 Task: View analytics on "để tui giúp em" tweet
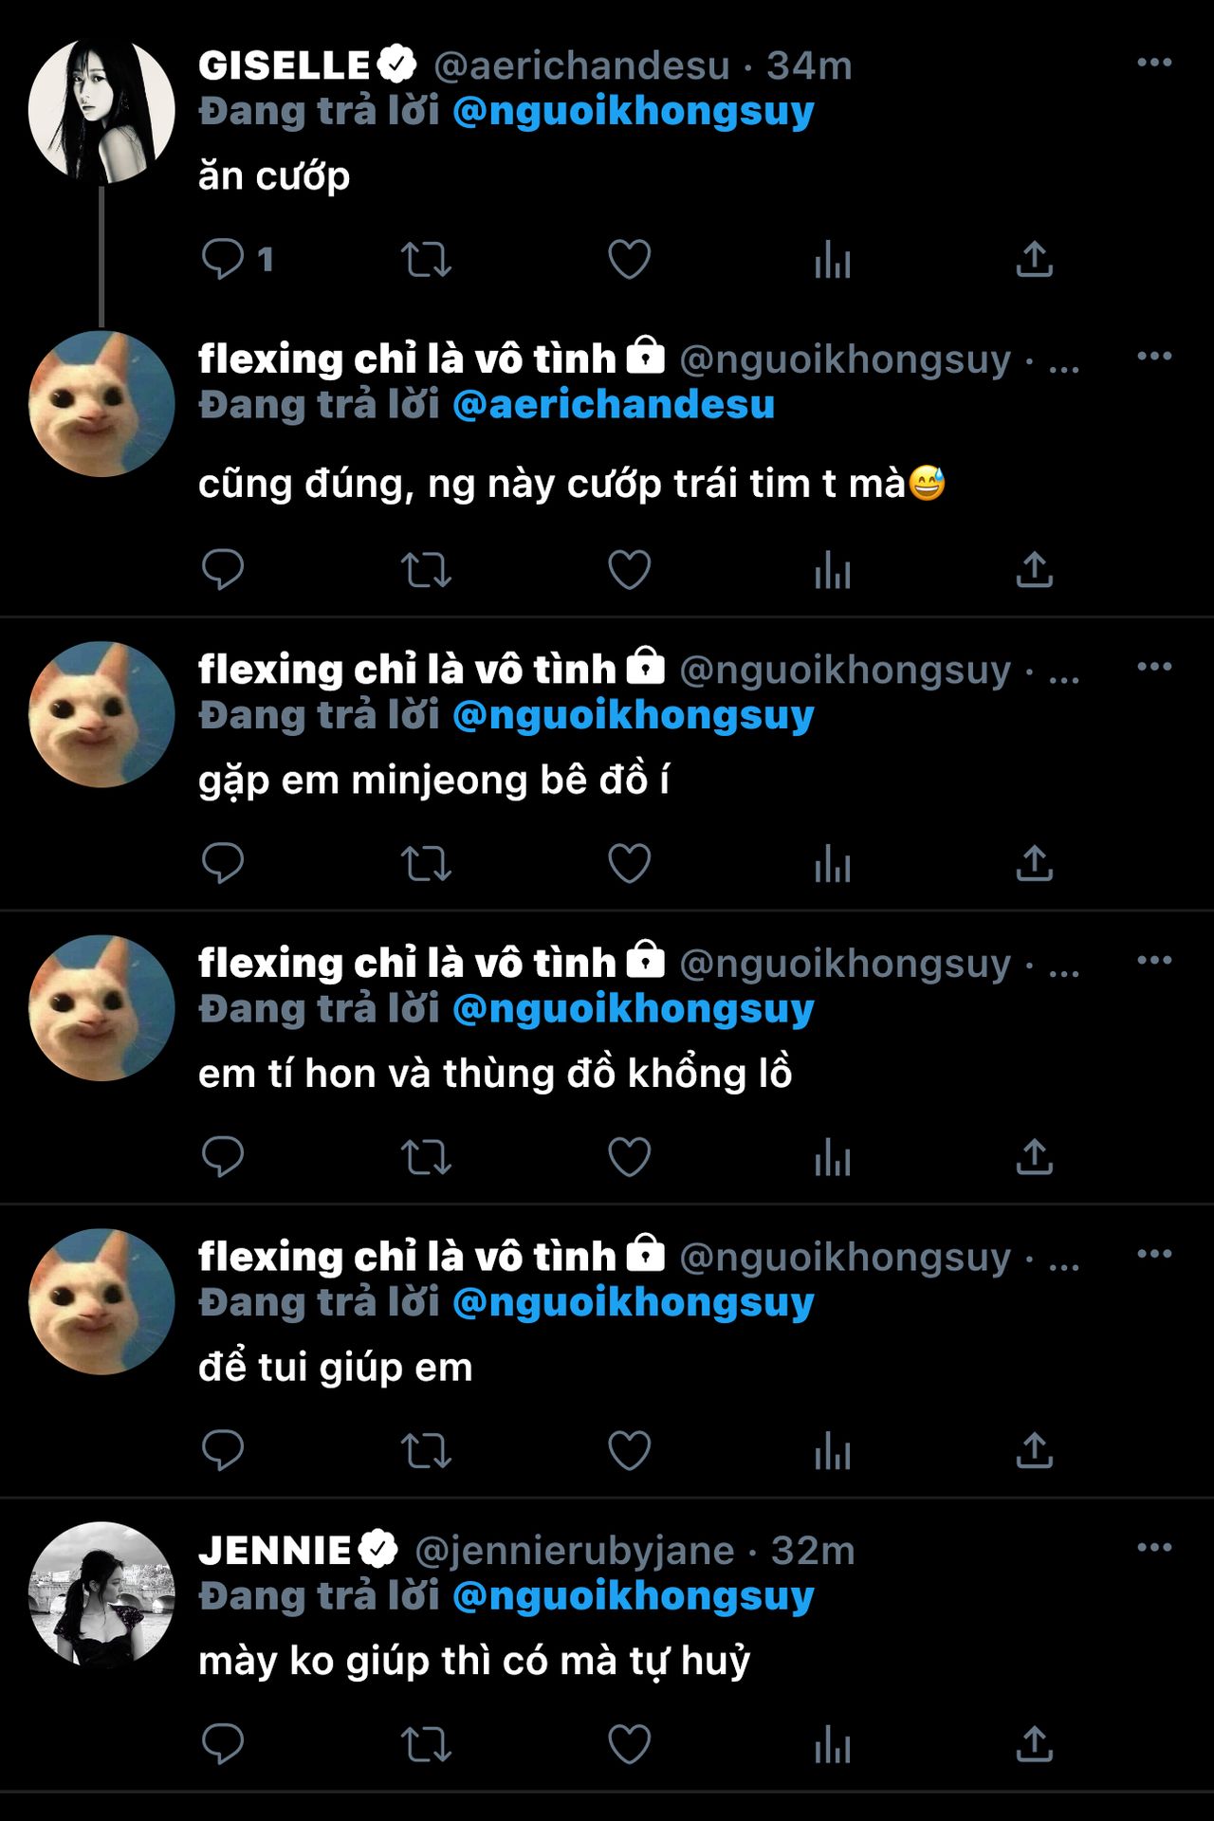pos(832,1451)
